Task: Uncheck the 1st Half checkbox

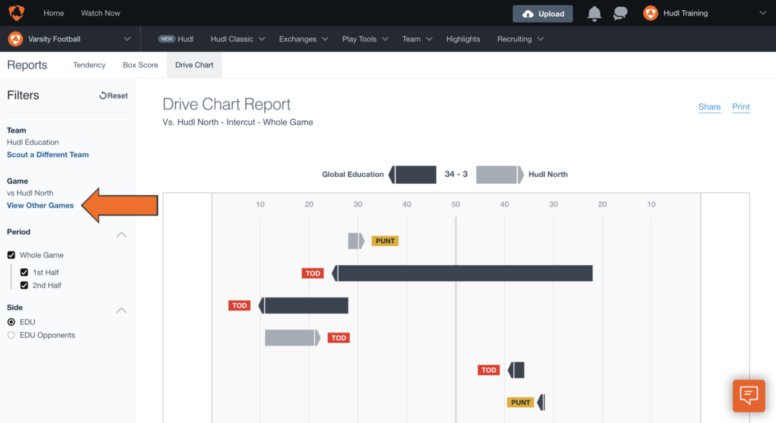Action: [25, 272]
